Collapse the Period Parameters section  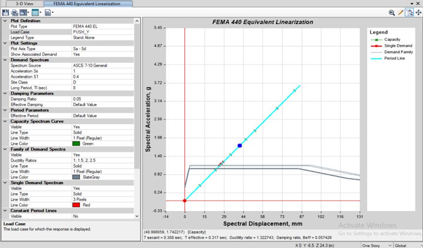click(5, 110)
